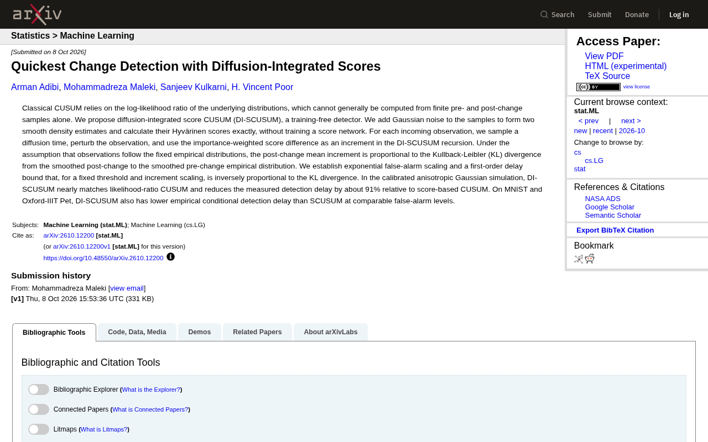The image size is (708, 442).
Task: Click the Search magnifier icon
Action: [544, 14]
